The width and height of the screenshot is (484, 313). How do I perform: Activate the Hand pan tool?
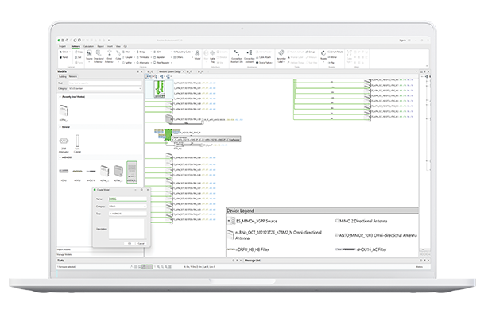(x=64, y=57)
